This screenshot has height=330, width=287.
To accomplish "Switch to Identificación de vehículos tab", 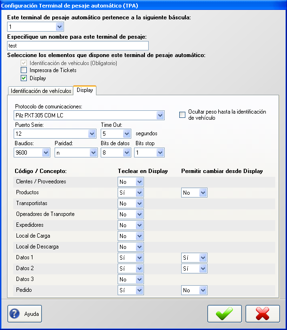I will (41, 91).
